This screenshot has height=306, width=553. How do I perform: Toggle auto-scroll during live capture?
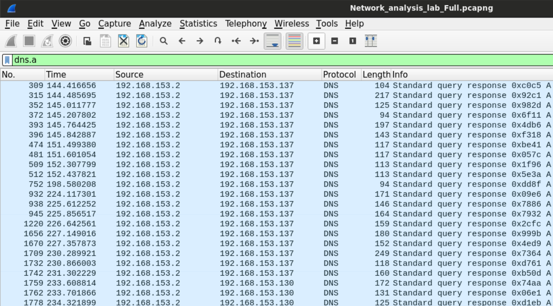pos(273,41)
